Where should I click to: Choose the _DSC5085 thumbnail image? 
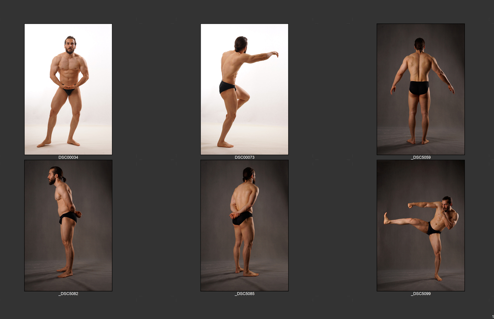coord(244,226)
